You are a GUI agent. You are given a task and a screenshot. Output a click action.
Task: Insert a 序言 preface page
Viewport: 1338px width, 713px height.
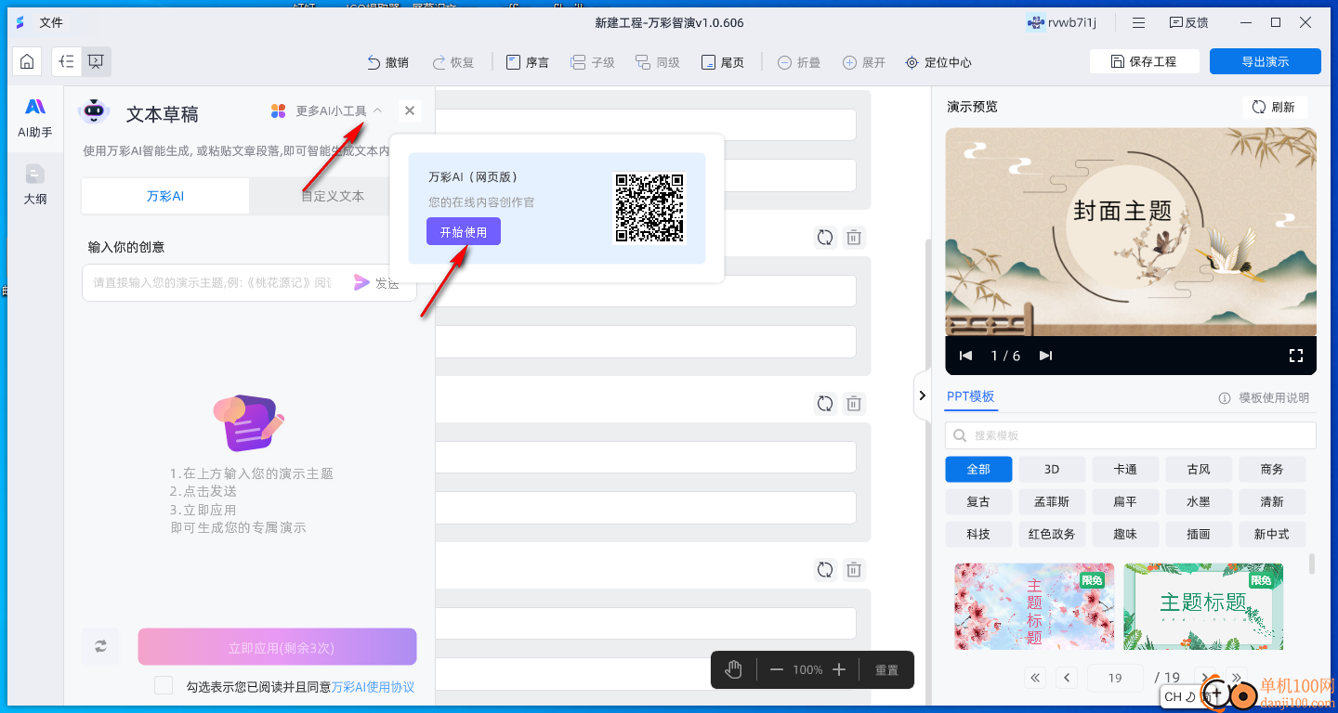pyautogui.click(x=527, y=62)
